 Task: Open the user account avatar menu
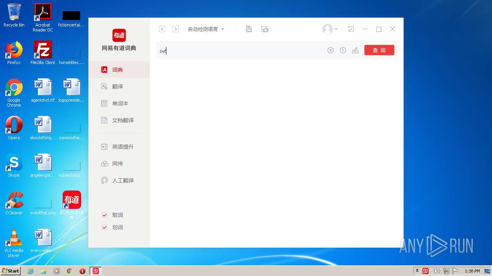pyautogui.click(x=330, y=29)
